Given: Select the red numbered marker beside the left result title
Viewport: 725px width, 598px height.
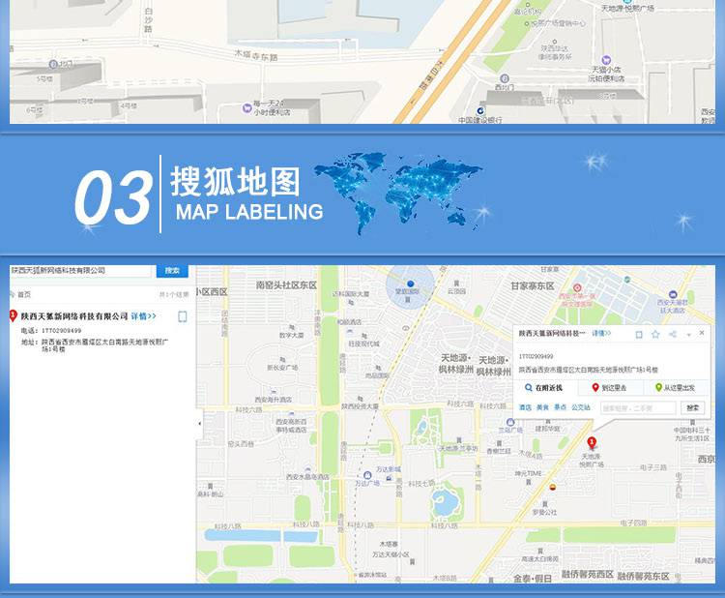Looking at the screenshot, I should tap(13, 316).
